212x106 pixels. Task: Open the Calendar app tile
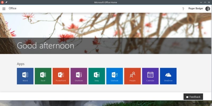point(150,76)
